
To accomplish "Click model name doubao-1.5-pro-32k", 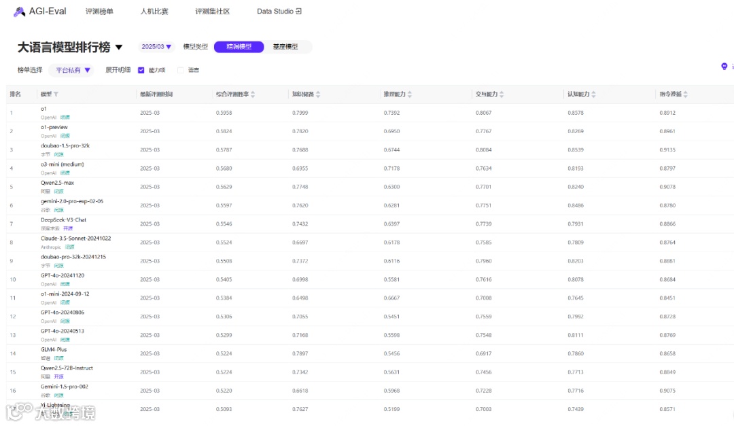I will click(65, 146).
